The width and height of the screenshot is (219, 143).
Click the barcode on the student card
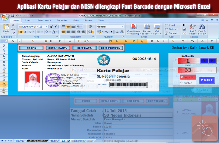point(128,84)
